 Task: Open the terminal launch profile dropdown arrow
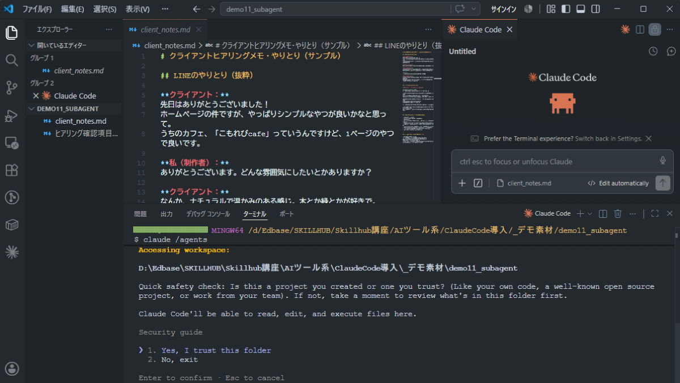pyautogui.click(x=590, y=213)
